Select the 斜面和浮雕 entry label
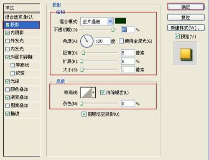The height and width of the screenshot is (160, 209). (22, 57)
